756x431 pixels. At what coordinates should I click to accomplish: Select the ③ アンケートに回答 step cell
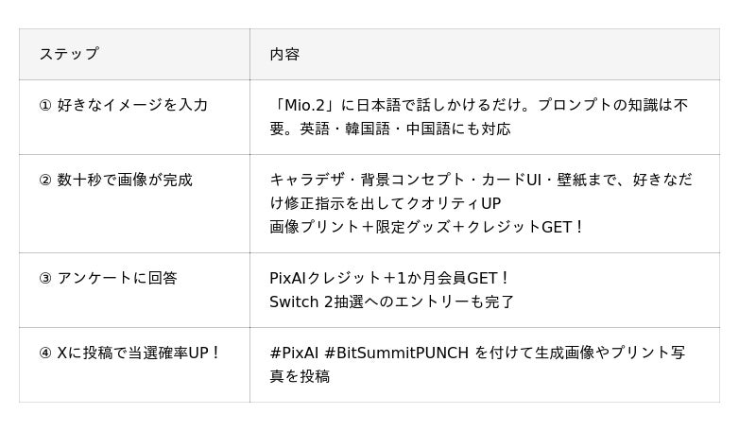(134, 290)
